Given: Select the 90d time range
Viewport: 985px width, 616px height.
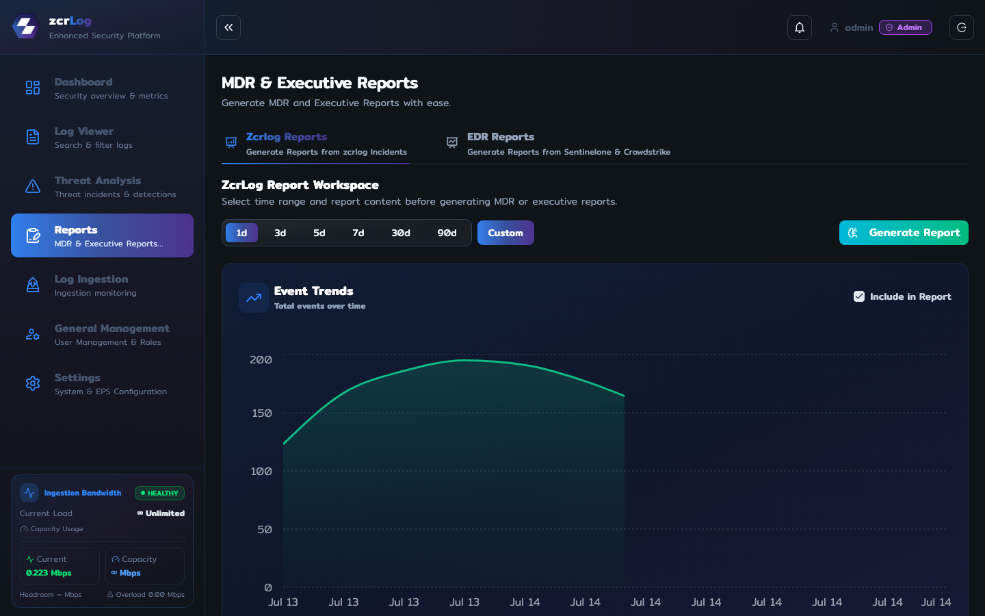Looking at the screenshot, I should (x=447, y=233).
